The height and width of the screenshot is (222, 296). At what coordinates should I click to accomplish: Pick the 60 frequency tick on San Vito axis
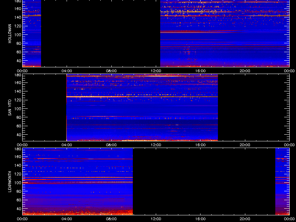(x=19, y=126)
